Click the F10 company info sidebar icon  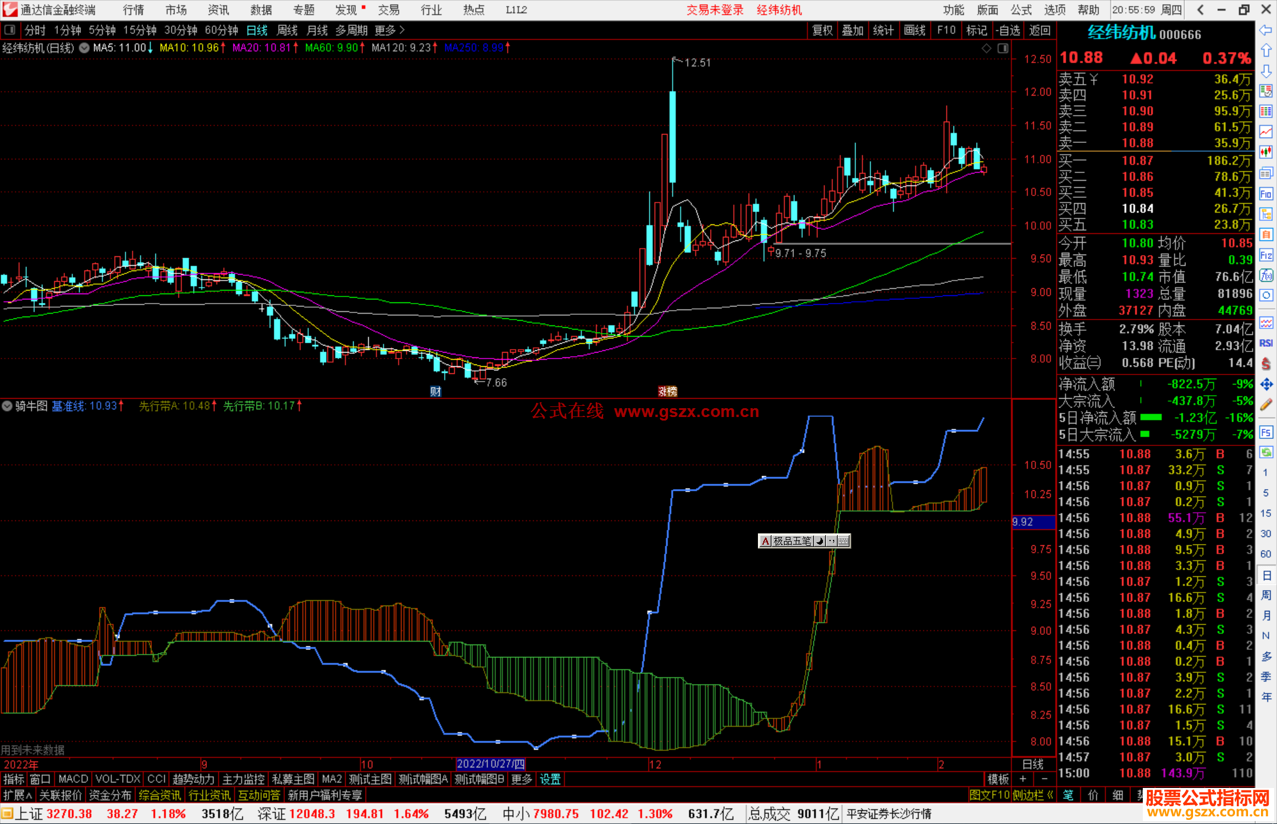pyautogui.click(x=1266, y=194)
